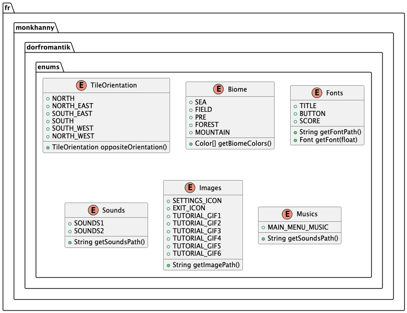This screenshot has width=407, height=313.
Task: Select the 'monkhanny' package tab
Action: (x=35, y=27)
